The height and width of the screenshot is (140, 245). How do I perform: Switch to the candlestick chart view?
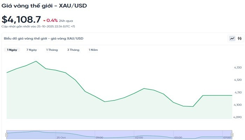coord(240,38)
